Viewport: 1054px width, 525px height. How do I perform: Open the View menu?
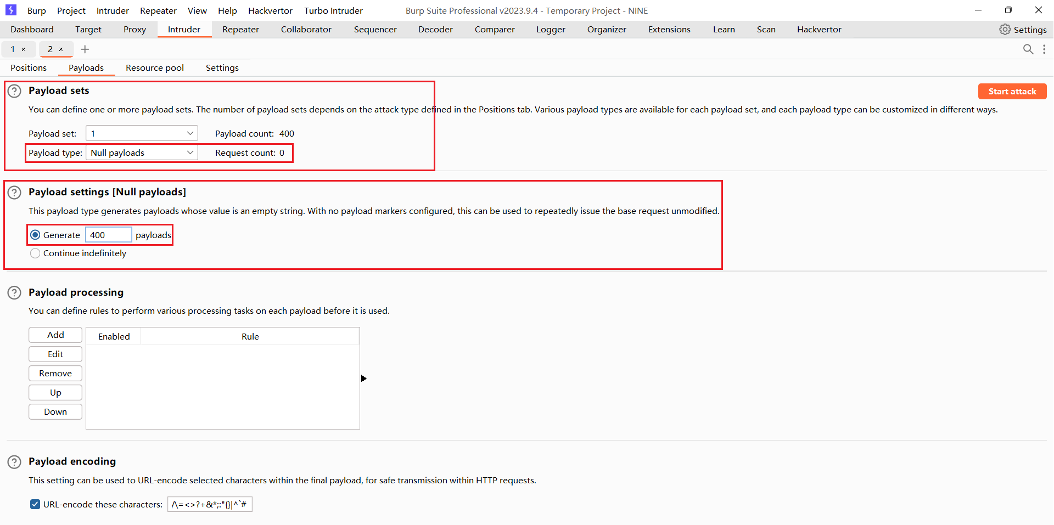[x=197, y=10]
